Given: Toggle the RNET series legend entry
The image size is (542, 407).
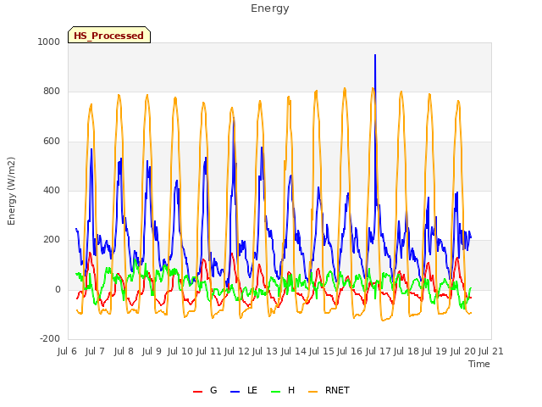Looking at the screenshot, I should pos(329,390).
